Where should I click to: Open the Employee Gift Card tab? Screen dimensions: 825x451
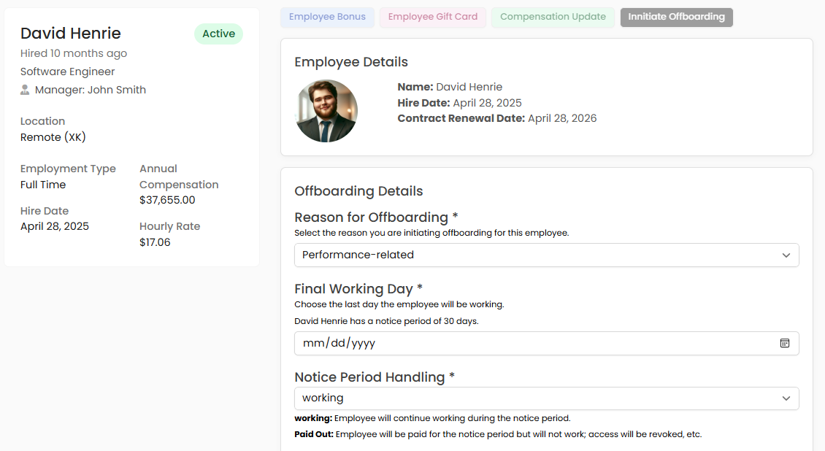[433, 17]
